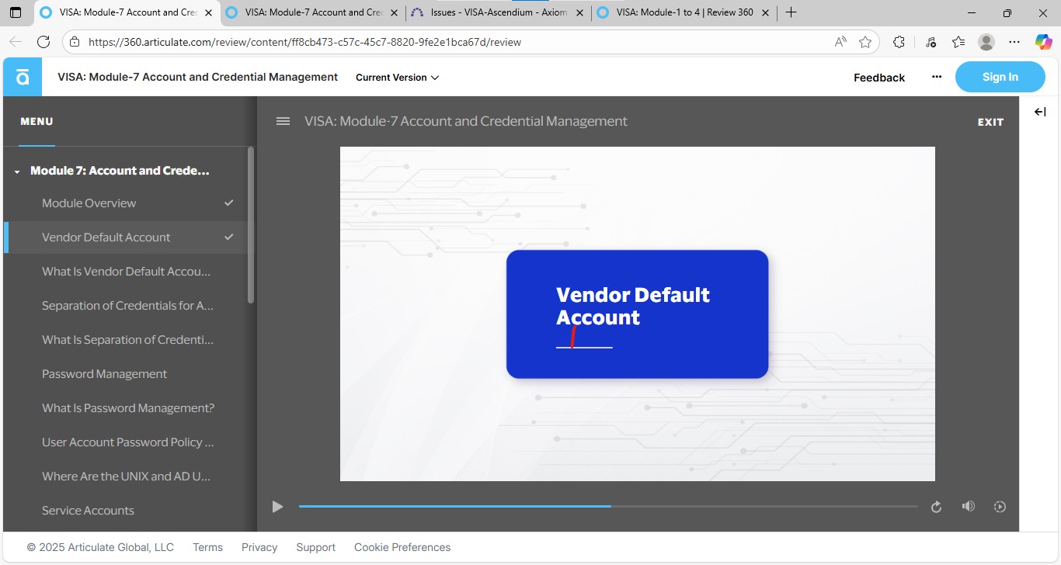
Task: Click the sidebar menu scrollbar
Action: click(x=251, y=225)
